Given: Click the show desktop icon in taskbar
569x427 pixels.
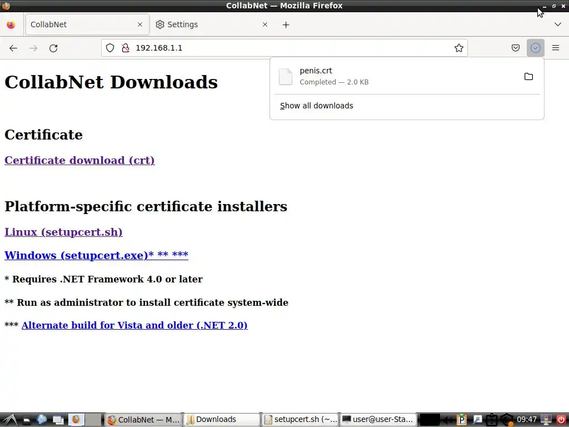Looking at the screenshot, I should click(x=58, y=420).
